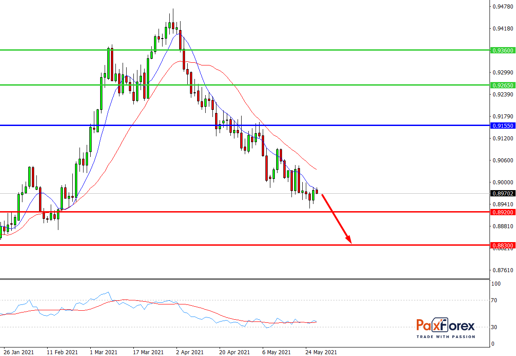Click the blue 0.91550 price label

(502, 126)
